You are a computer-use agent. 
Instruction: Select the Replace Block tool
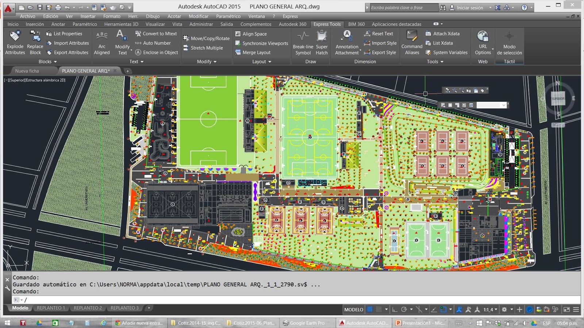35,43
